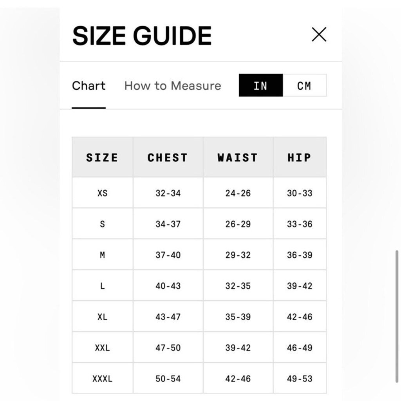
Task: Click the XS size row label
Action: (x=102, y=193)
